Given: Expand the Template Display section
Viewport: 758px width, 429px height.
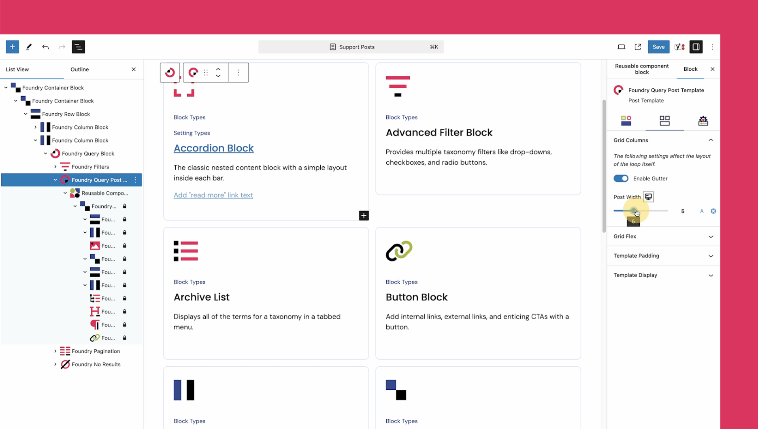Looking at the screenshot, I should [x=663, y=275].
